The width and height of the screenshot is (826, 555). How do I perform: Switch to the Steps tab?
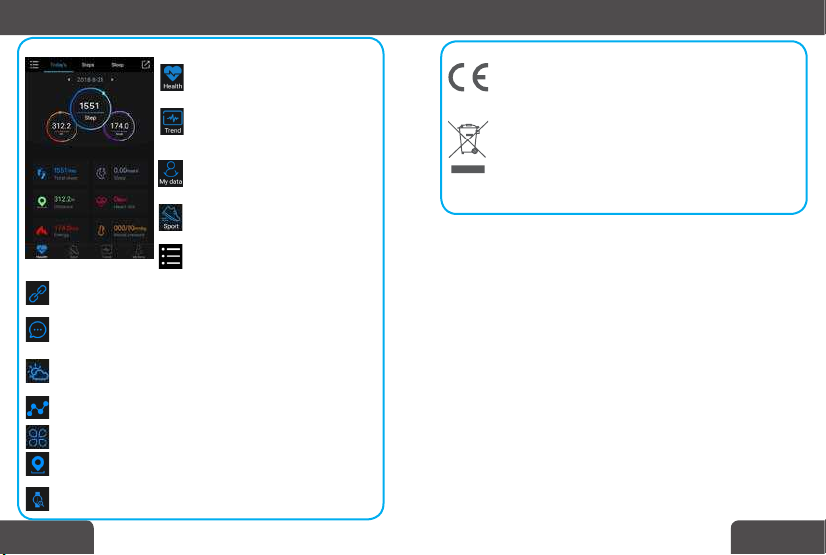(88, 65)
